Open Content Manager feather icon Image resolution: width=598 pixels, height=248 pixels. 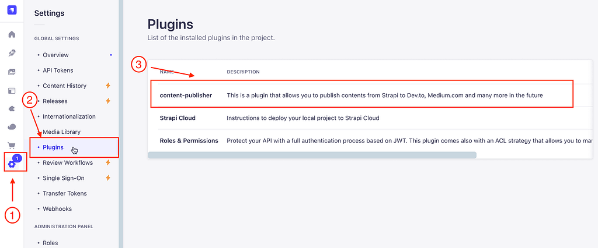pos(12,53)
